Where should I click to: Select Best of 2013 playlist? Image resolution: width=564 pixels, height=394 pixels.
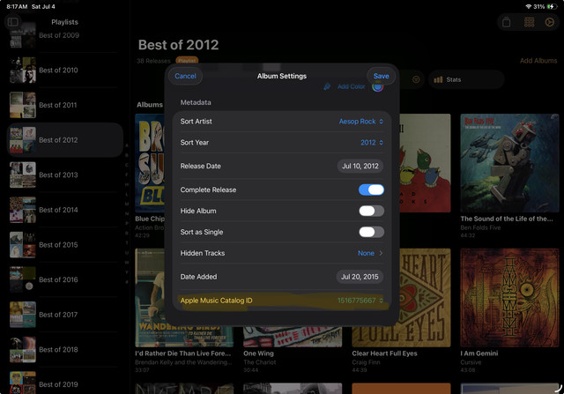(64, 175)
